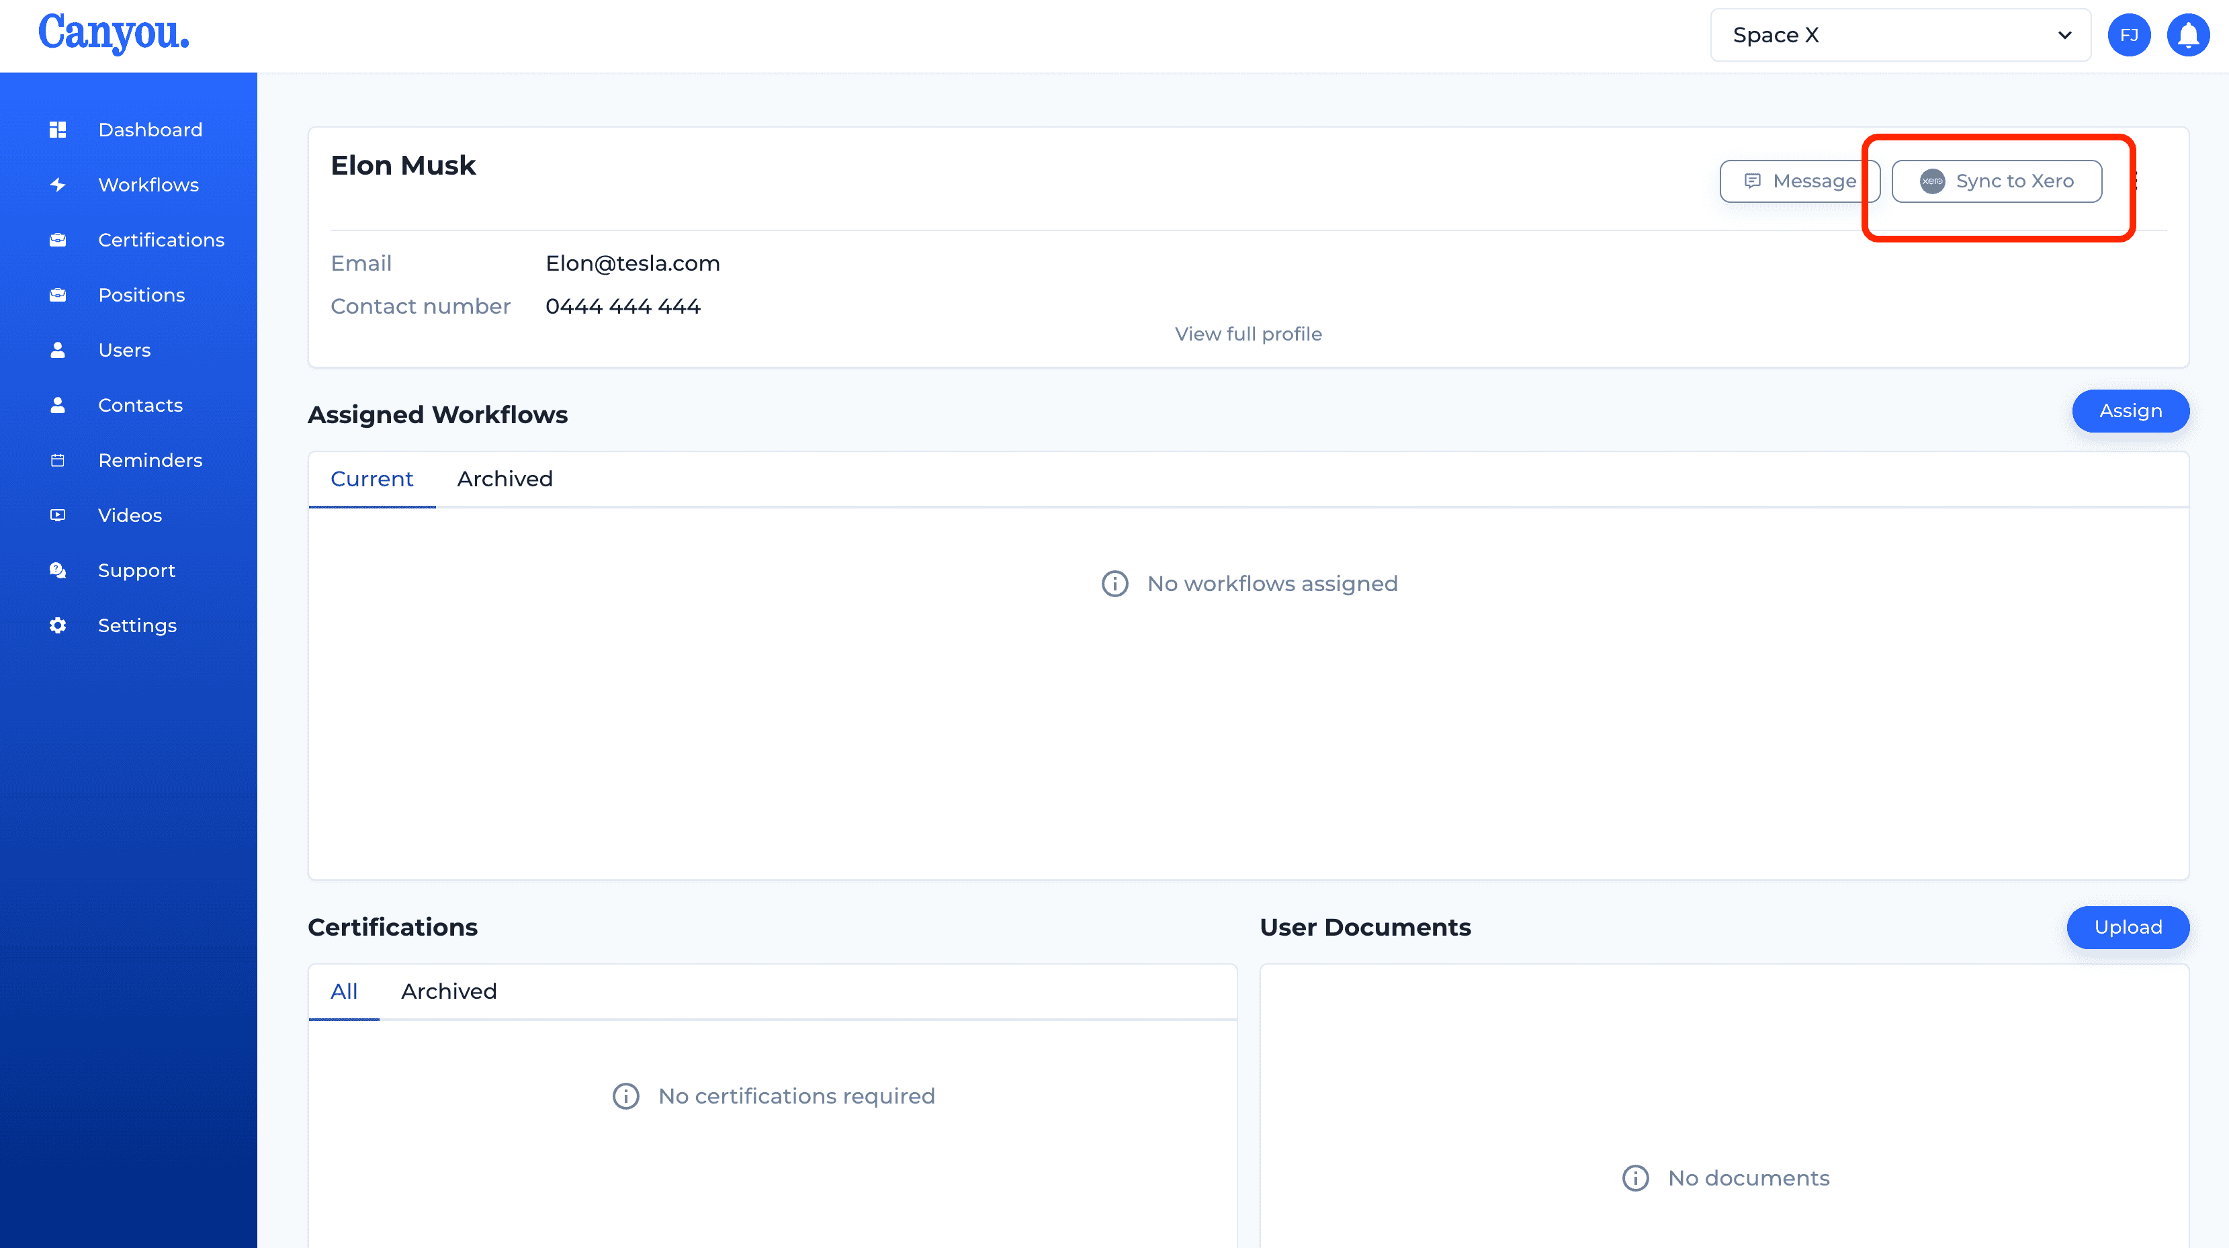Open Workflows page from sidebar
The image size is (2229, 1248).
(149, 184)
